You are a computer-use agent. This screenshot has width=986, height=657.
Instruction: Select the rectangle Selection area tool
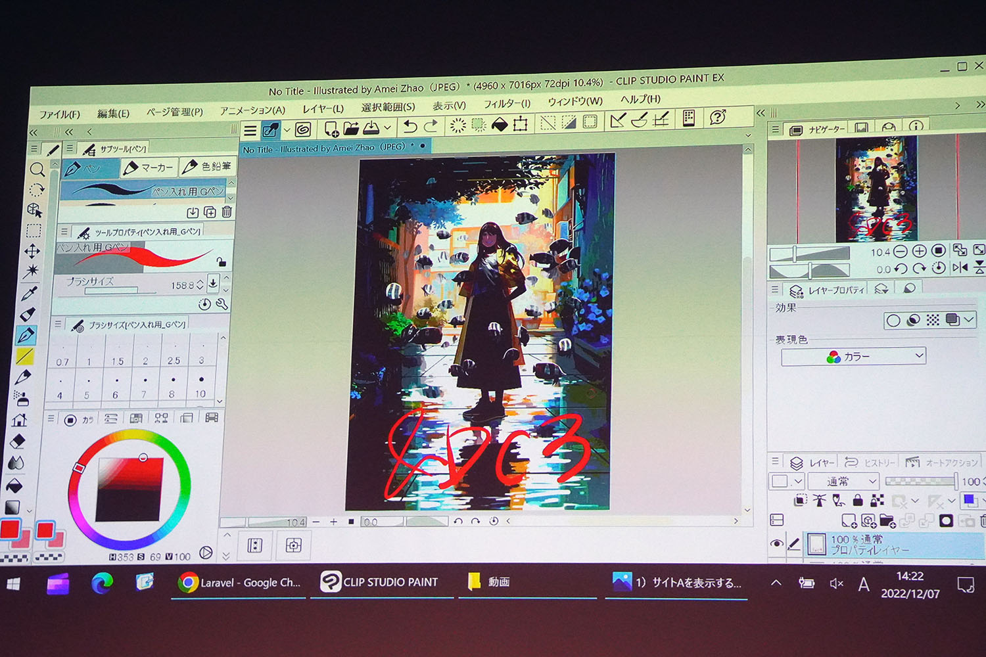pyautogui.click(x=34, y=231)
